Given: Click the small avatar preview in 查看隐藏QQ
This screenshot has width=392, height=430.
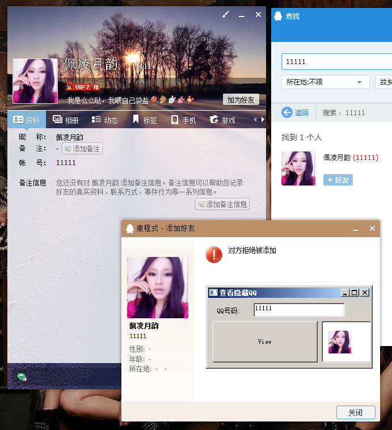Looking at the screenshot, I should pos(340,342).
